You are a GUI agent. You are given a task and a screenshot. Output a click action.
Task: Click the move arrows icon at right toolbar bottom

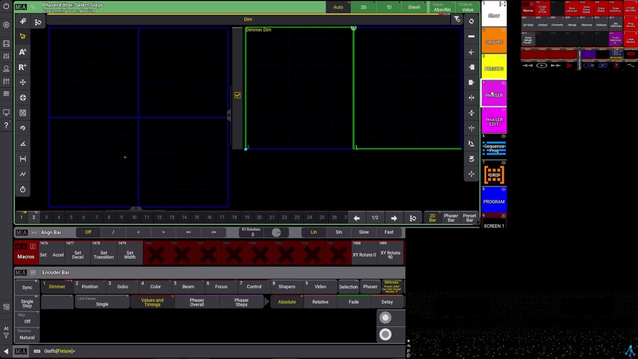(471, 174)
